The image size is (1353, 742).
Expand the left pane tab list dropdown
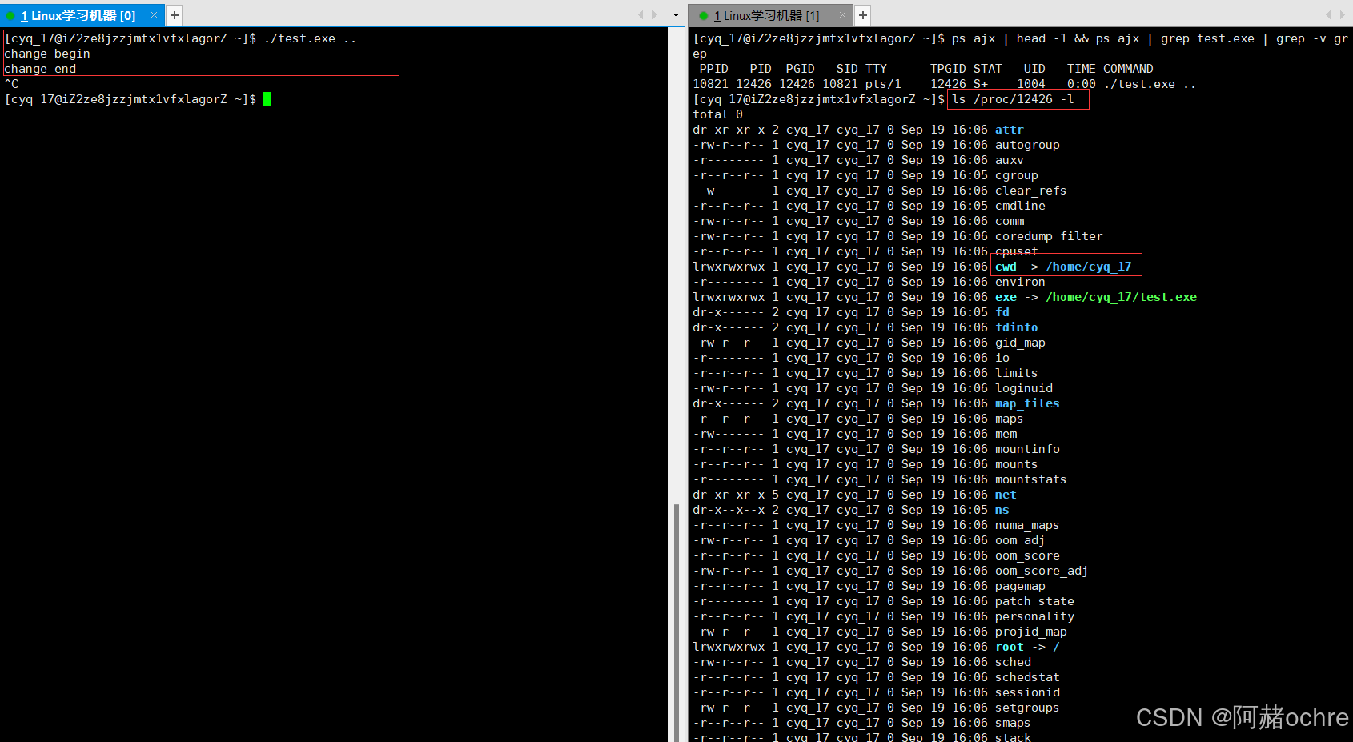click(x=676, y=15)
